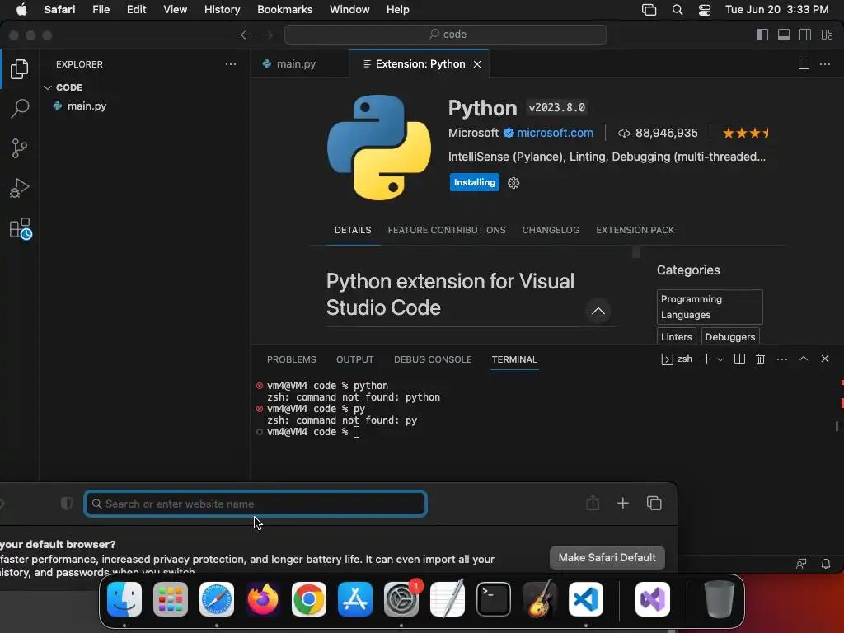The width and height of the screenshot is (844, 633).
Task: Open the extension manage gear menu
Action: point(513,183)
